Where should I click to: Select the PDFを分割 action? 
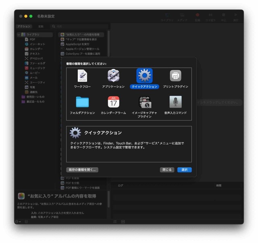70,183
